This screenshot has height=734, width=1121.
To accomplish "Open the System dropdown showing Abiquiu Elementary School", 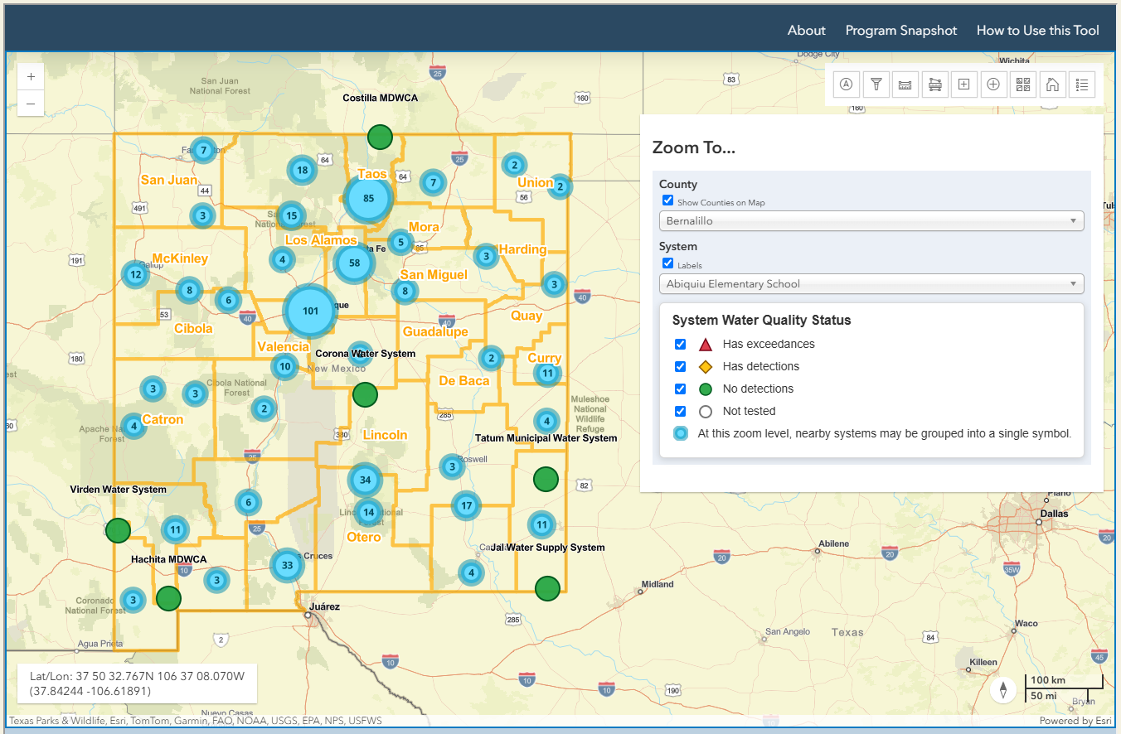I will click(x=871, y=283).
